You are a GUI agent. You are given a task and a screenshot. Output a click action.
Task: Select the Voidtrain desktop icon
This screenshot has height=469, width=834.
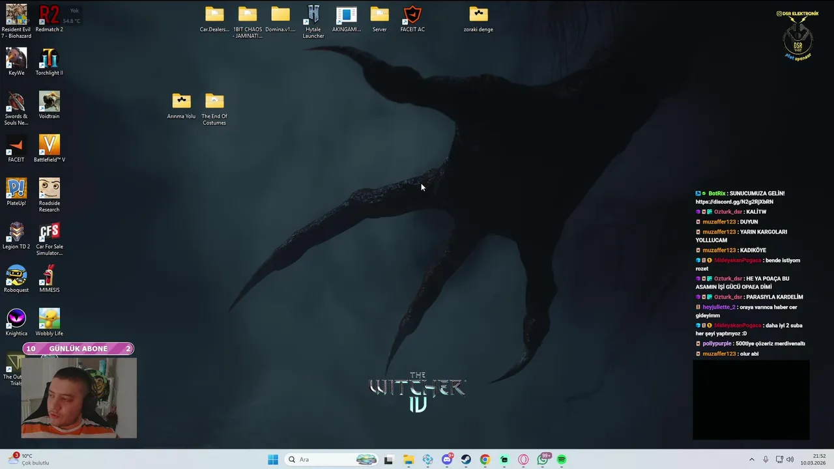point(50,106)
